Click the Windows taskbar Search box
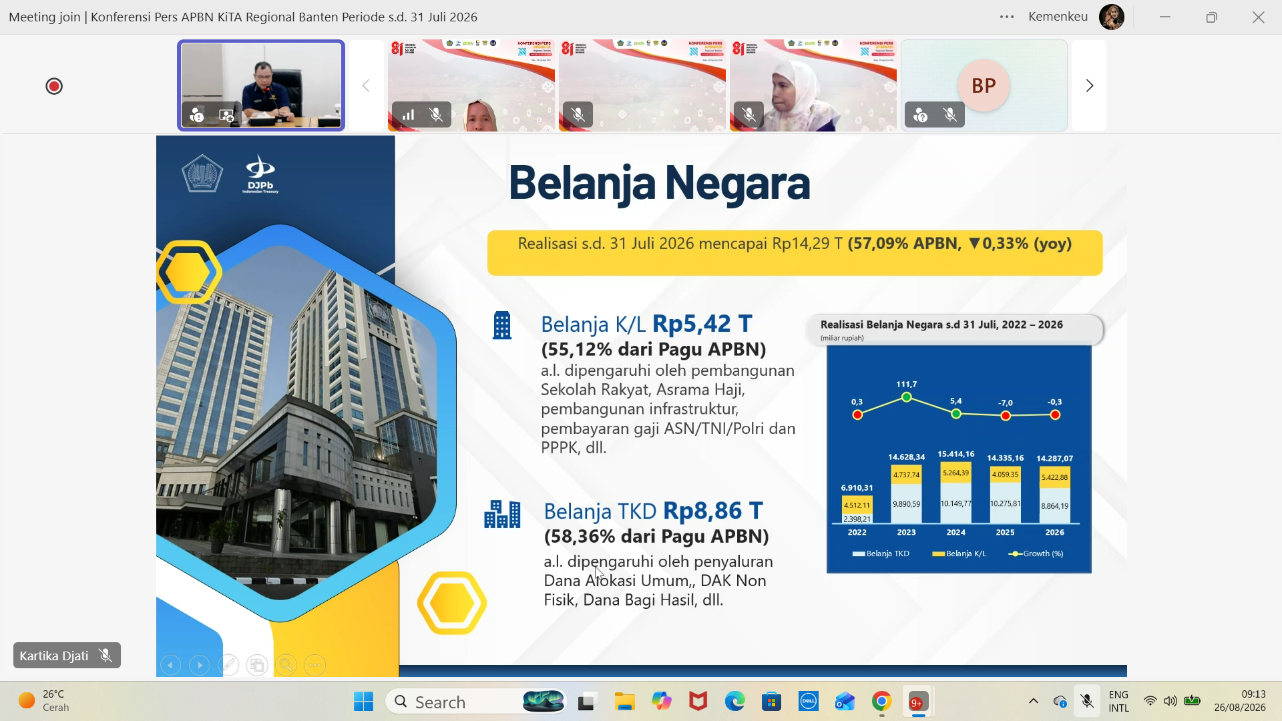 476,702
